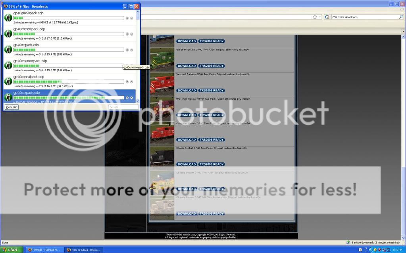Click gp40wcpack.cdp progress bar
The width and height of the screenshot is (406, 253).
(x=69, y=50)
